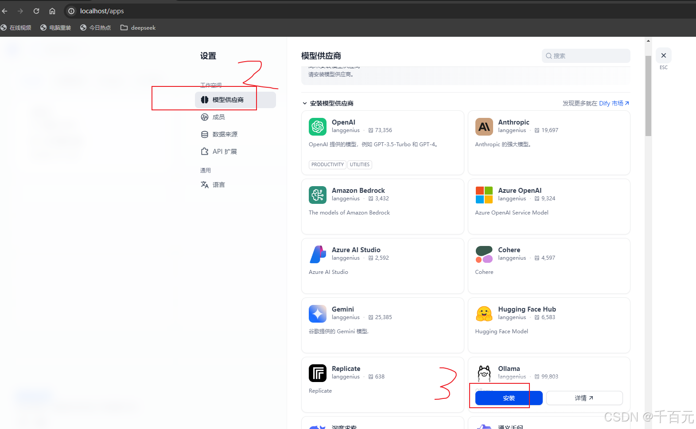Click 'The models of Amazon Bedrock' description

(349, 213)
